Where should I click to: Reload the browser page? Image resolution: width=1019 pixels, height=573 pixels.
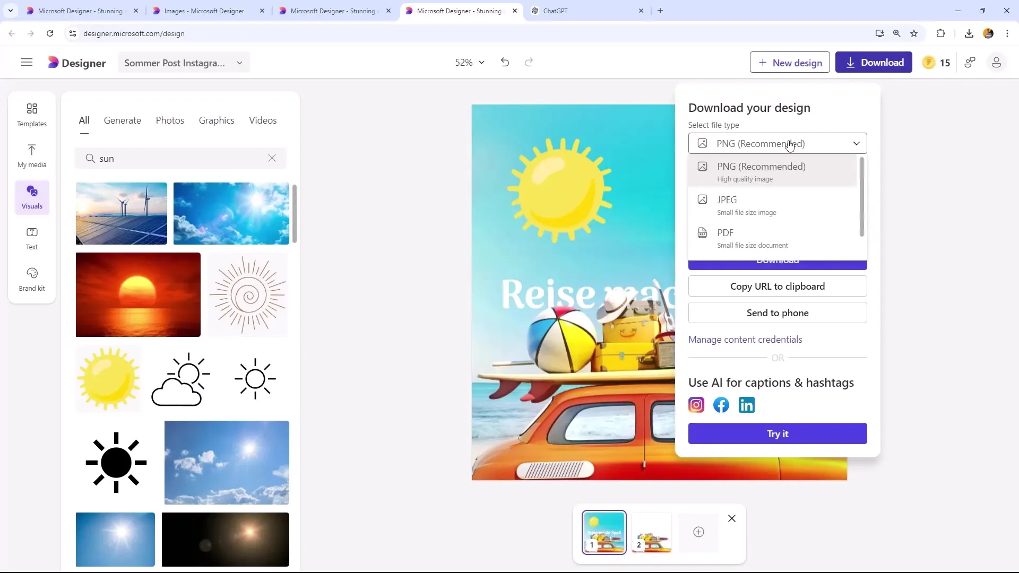coord(50,33)
